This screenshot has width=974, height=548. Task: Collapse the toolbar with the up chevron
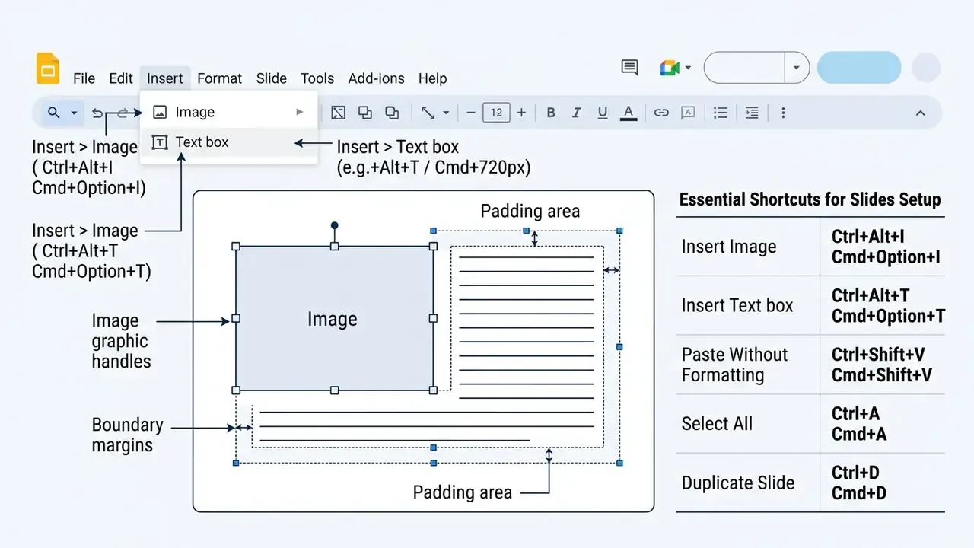(920, 113)
